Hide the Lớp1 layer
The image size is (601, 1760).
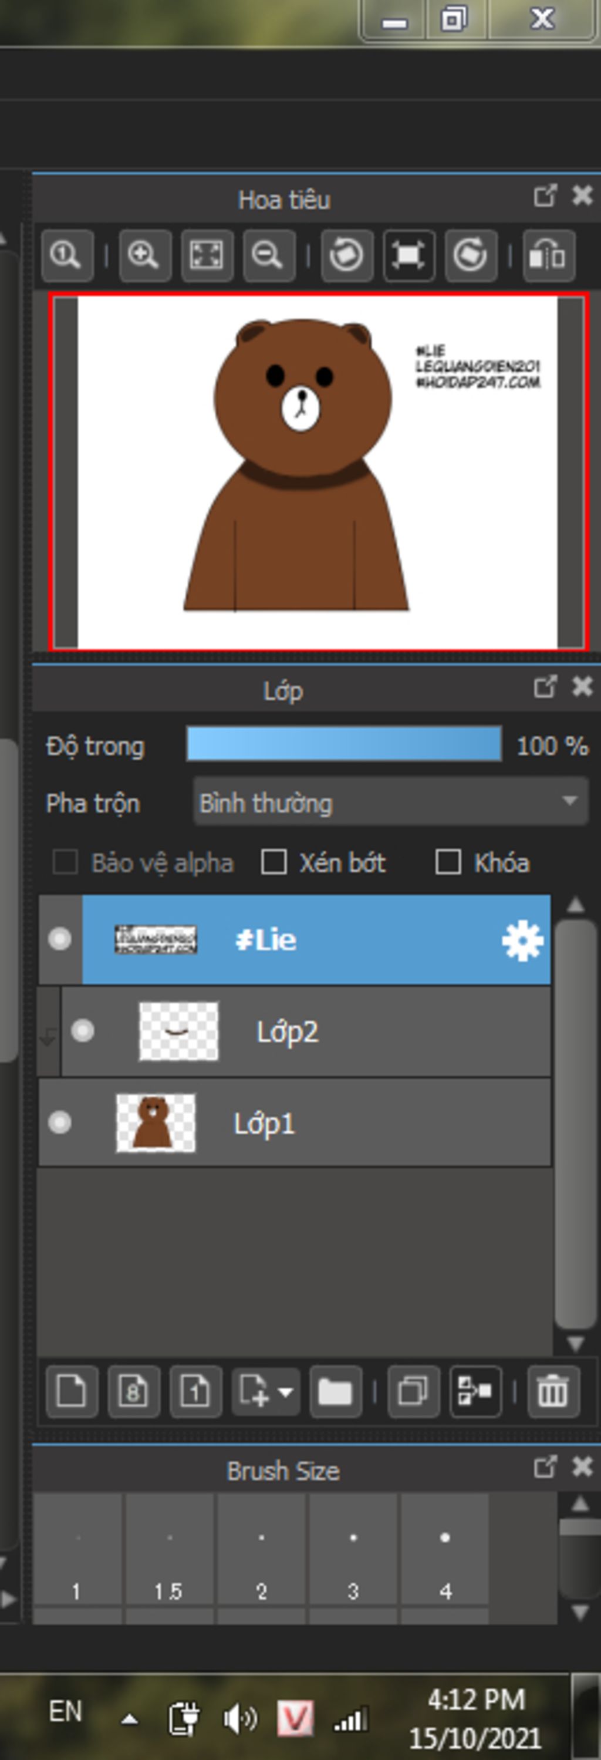(60, 1122)
